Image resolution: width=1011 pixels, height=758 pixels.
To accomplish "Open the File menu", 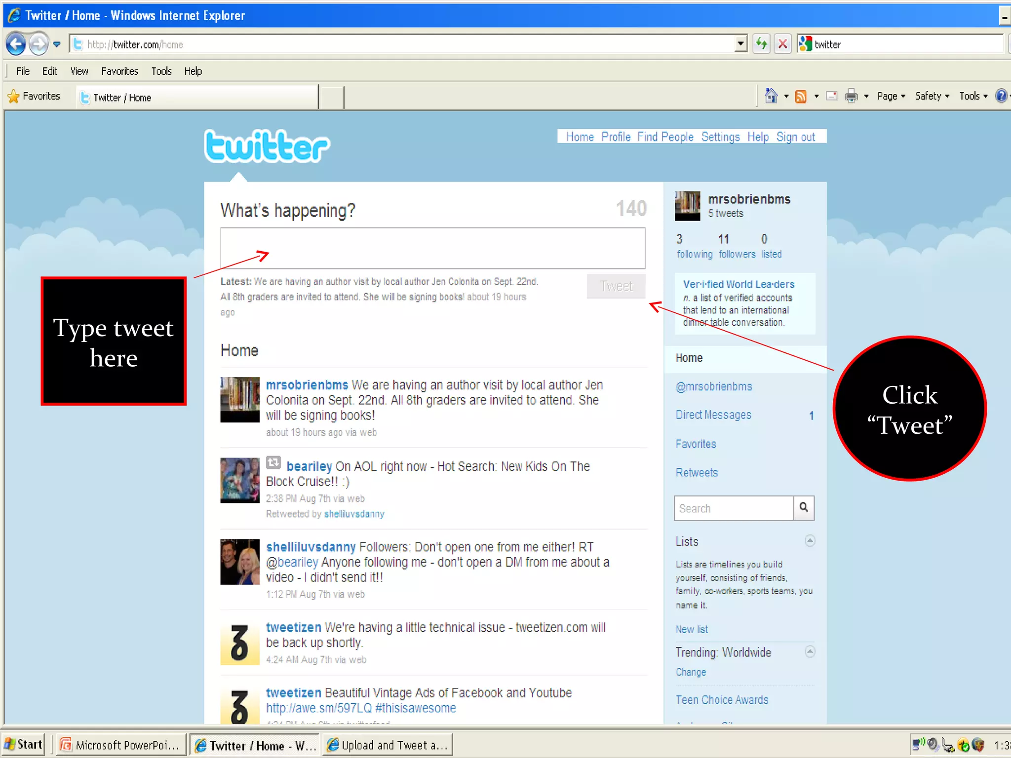I will tap(23, 71).
